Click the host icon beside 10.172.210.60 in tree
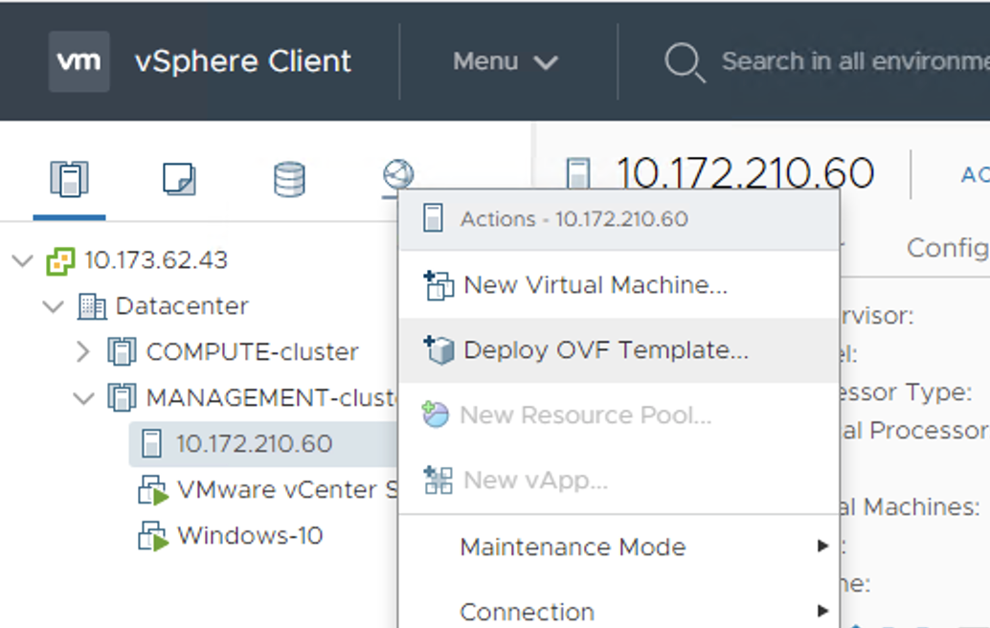The image size is (990, 628). tap(151, 443)
